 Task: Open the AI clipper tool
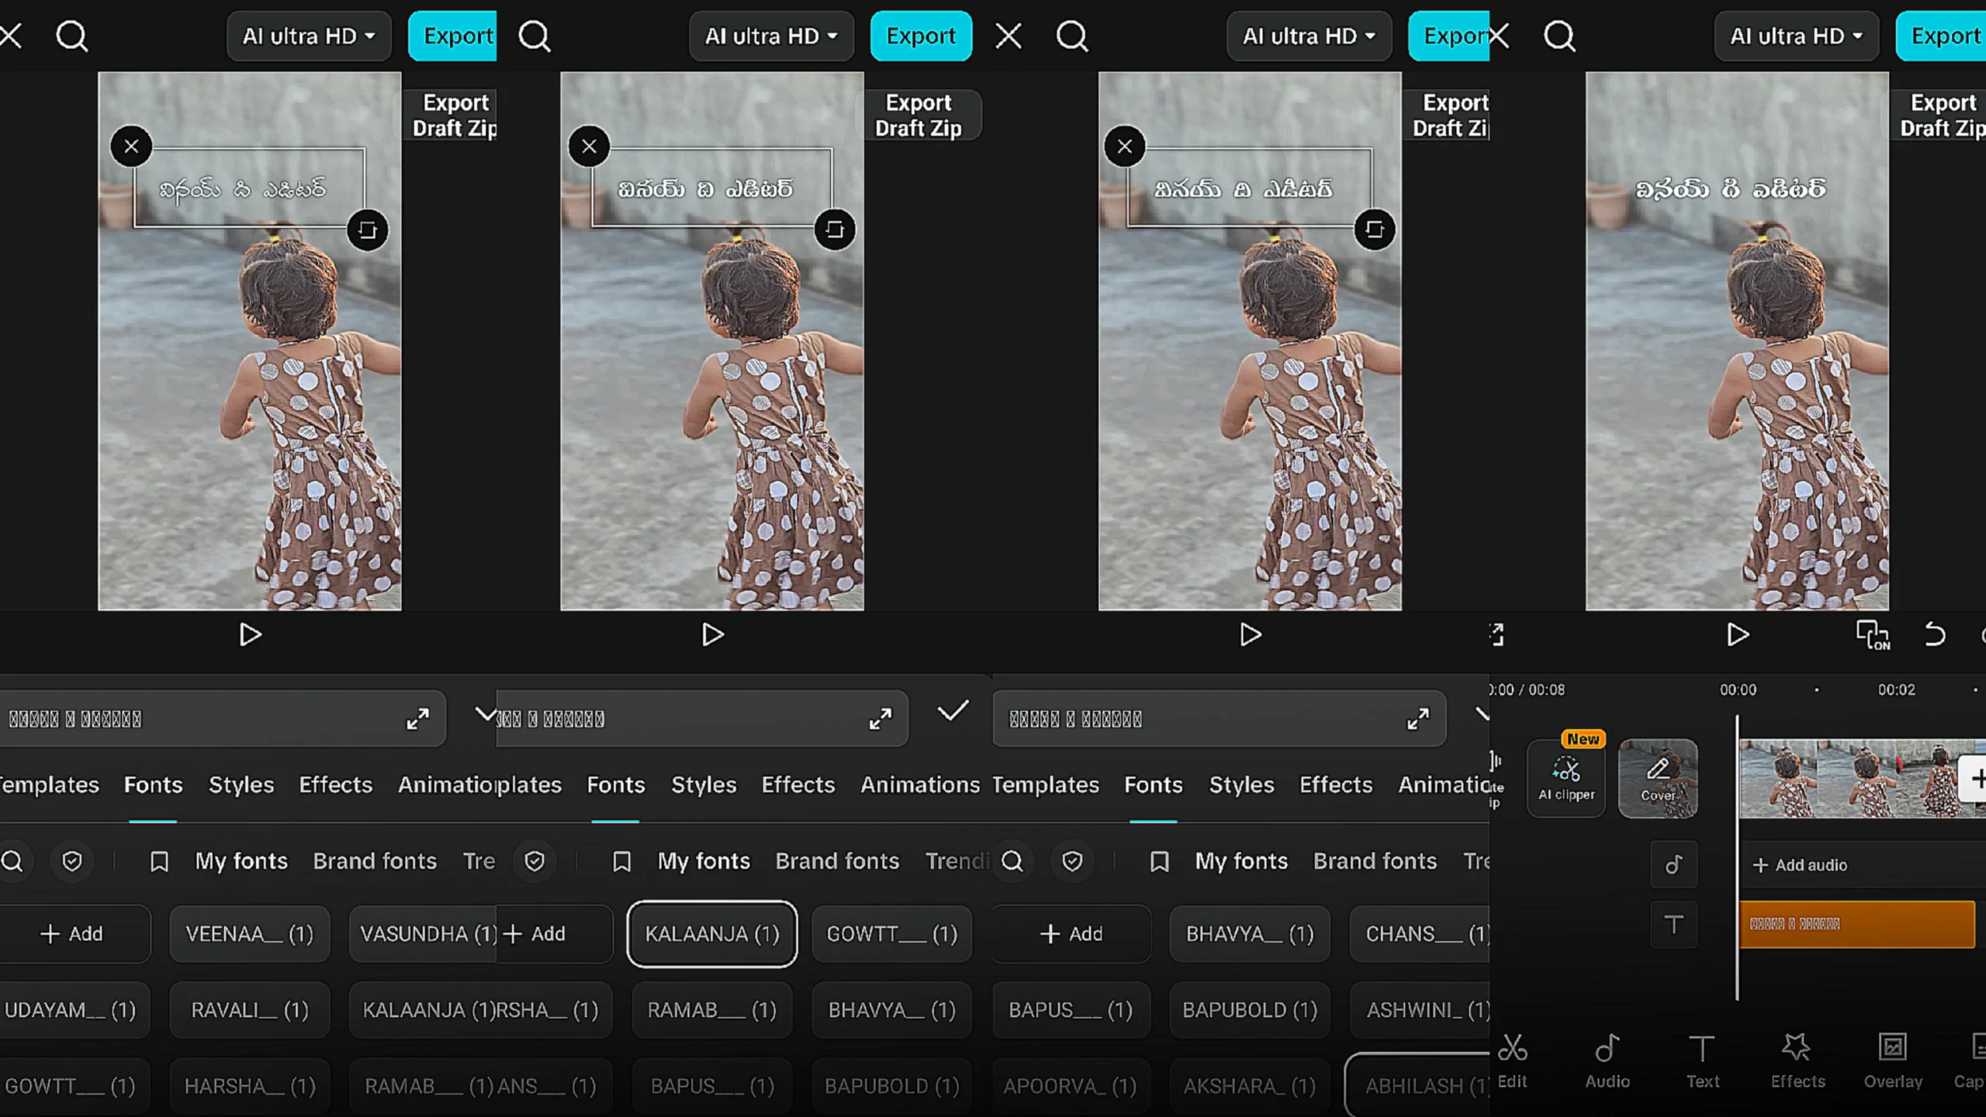click(x=1566, y=778)
